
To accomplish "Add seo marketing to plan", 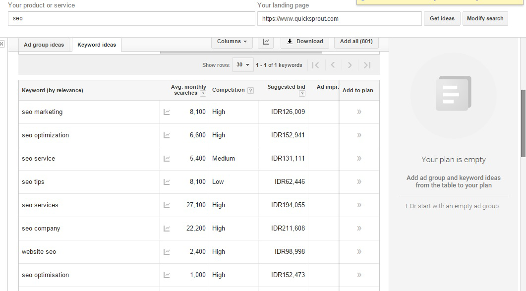I will [359, 112].
